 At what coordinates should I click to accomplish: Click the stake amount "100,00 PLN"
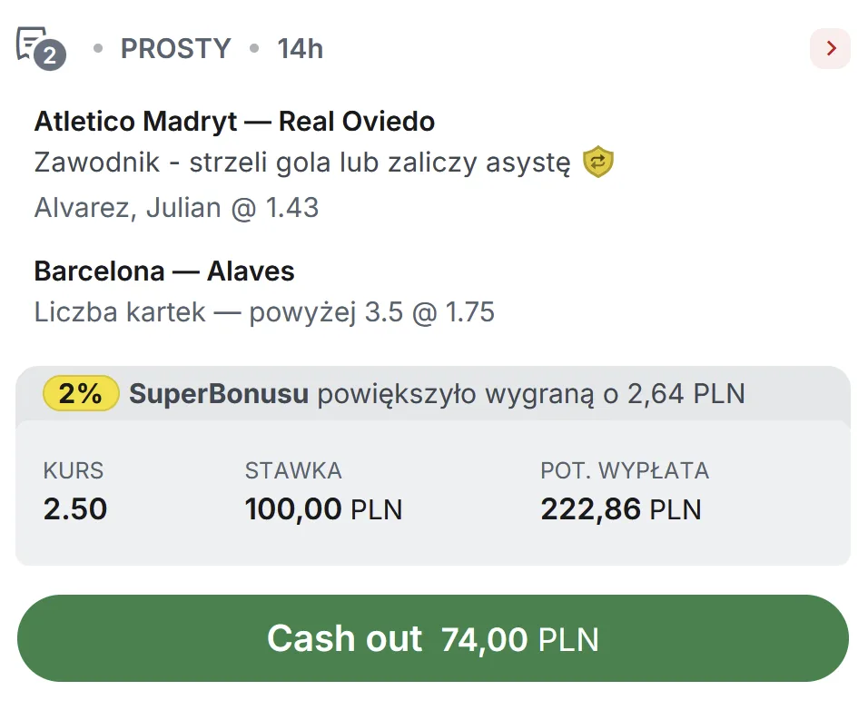323,509
